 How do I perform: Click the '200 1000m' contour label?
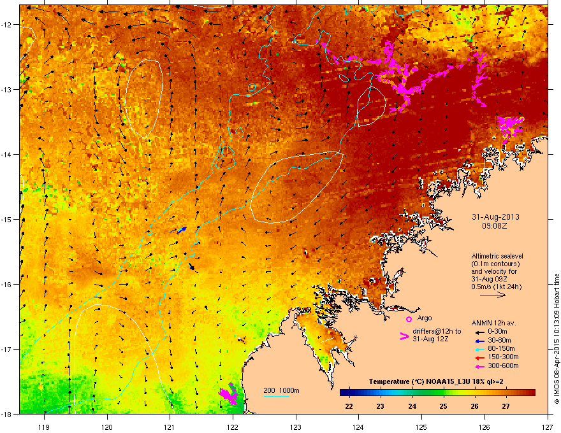pos(281,390)
